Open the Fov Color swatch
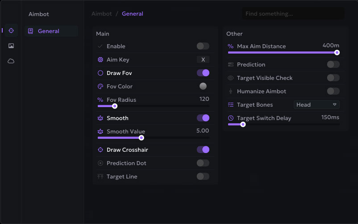Viewport: 358px width, 224px height. pos(203,86)
